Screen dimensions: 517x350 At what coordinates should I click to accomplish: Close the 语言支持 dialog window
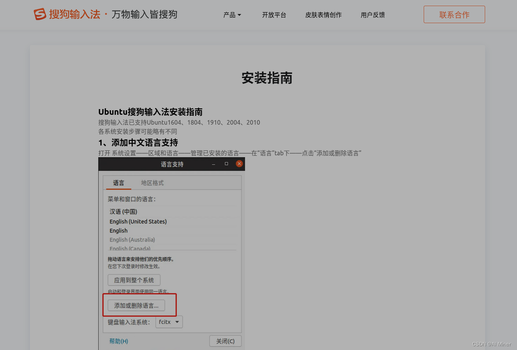[239, 164]
